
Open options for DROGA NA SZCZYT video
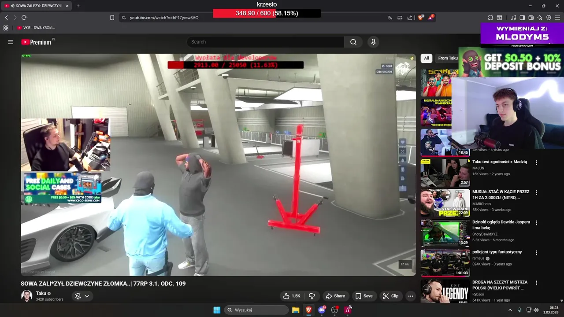[536, 283]
